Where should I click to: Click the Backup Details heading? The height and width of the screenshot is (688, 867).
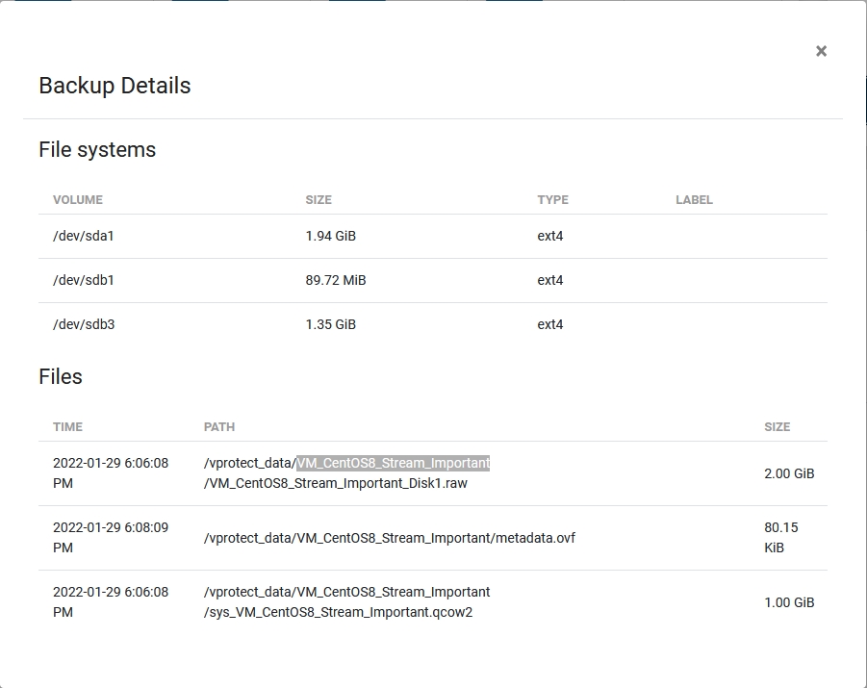(115, 86)
